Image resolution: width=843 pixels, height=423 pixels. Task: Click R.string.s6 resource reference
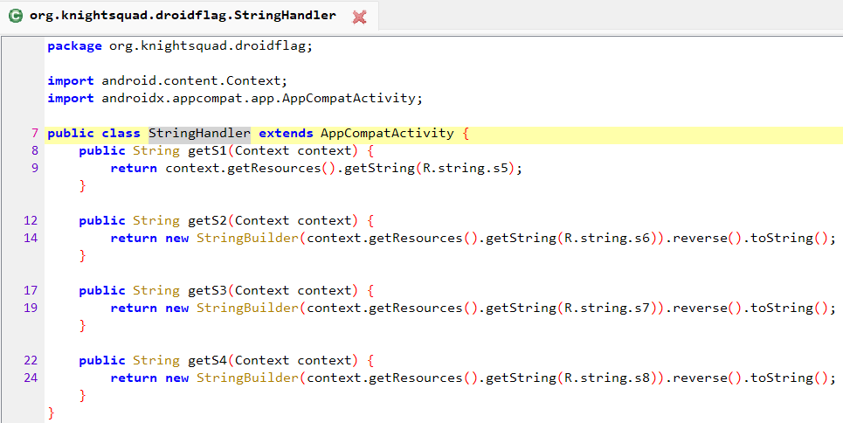[x=607, y=238]
